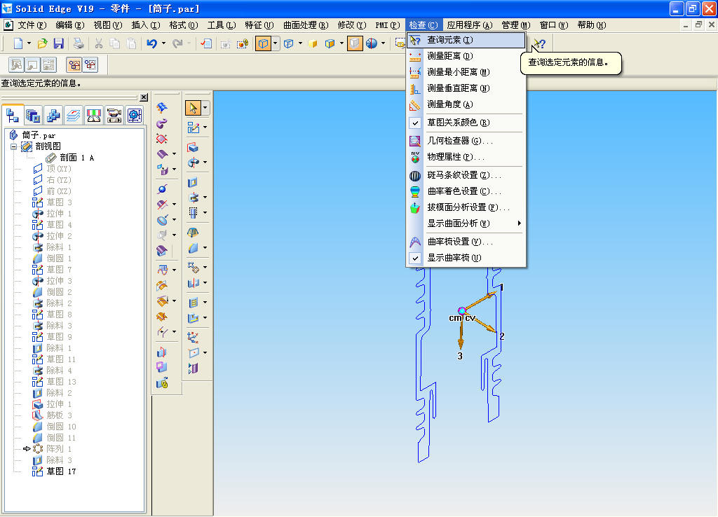Open the 文件 menu
The height and width of the screenshot is (517, 718).
[x=32, y=25]
